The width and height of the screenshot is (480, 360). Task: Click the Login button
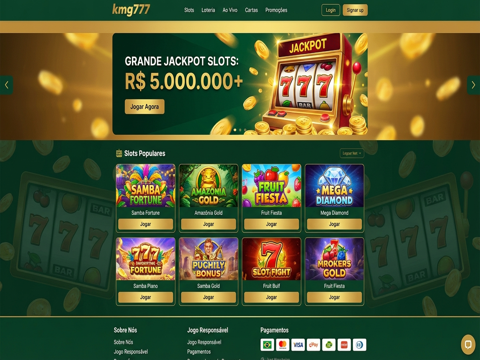click(331, 10)
